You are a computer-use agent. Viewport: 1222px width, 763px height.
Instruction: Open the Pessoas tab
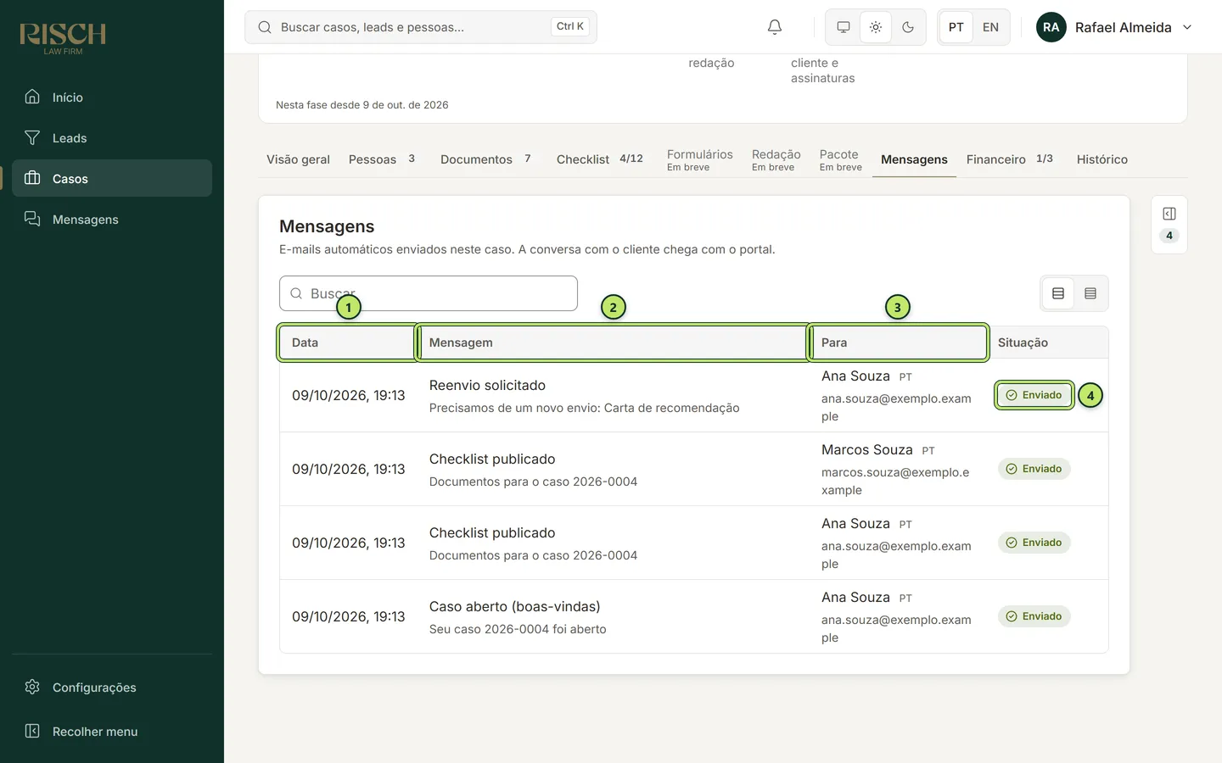tap(382, 159)
